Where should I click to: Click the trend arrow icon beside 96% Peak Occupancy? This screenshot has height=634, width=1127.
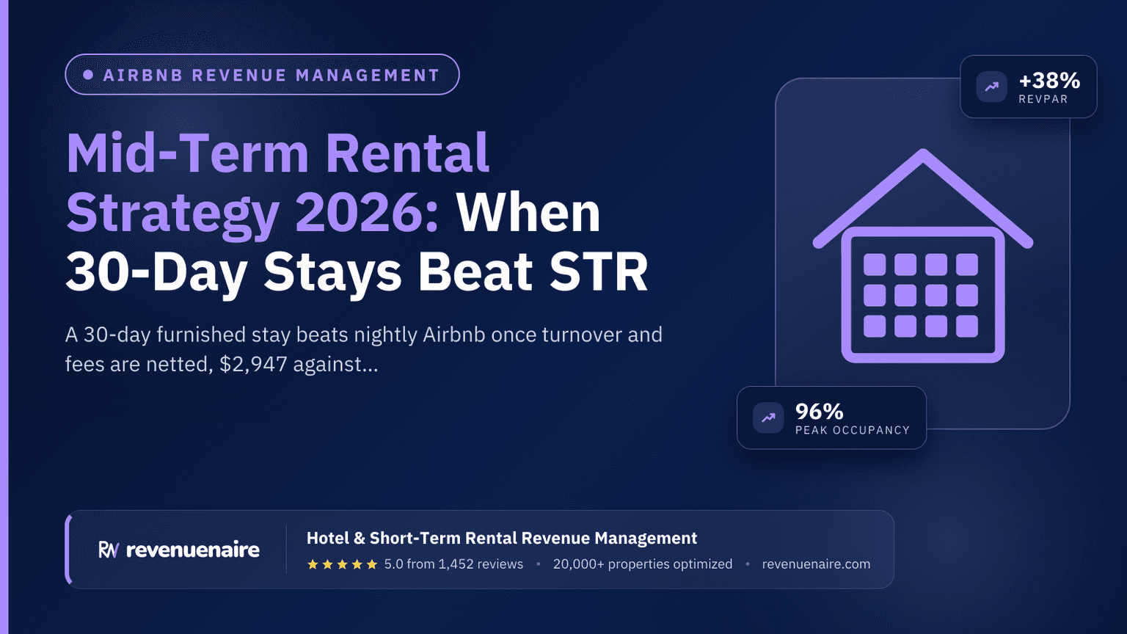click(x=768, y=418)
